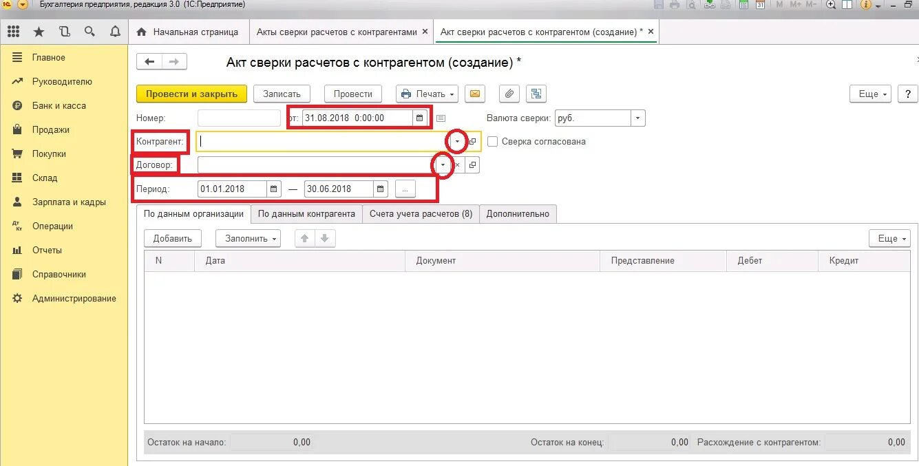Open Продажи section

tap(64, 130)
